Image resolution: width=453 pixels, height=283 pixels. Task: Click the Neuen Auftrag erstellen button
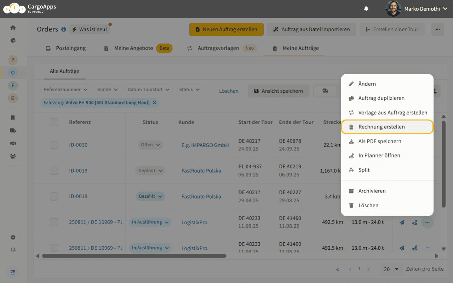(226, 29)
